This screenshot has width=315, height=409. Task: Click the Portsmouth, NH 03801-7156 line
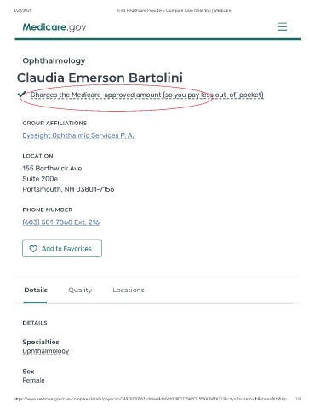pyautogui.click(x=68, y=189)
